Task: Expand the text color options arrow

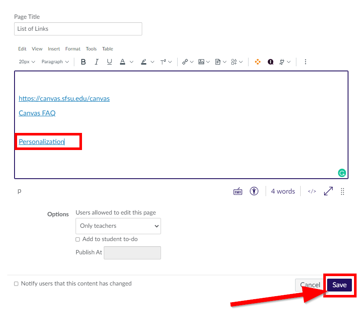Action: tap(132, 62)
